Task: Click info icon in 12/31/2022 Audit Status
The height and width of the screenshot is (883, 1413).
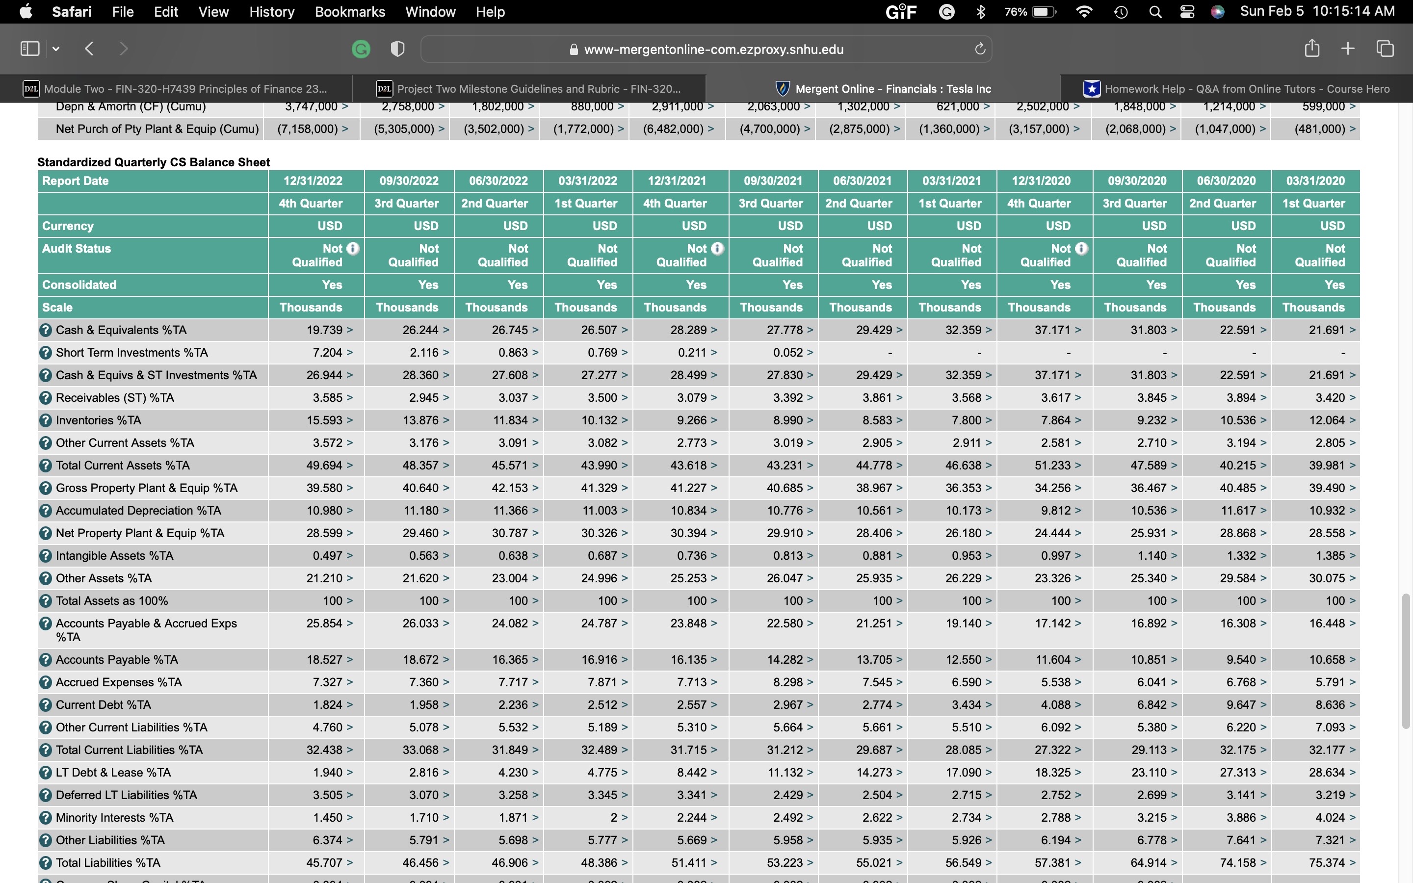Action: (x=353, y=248)
